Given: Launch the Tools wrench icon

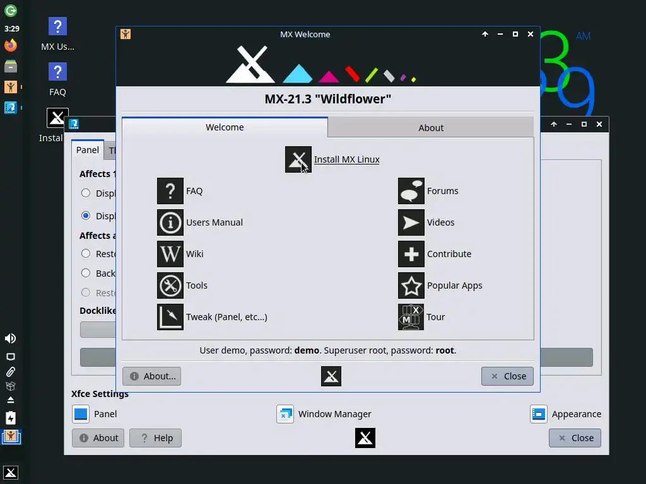Looking at the screenshot, I should (x=170, y=285).
